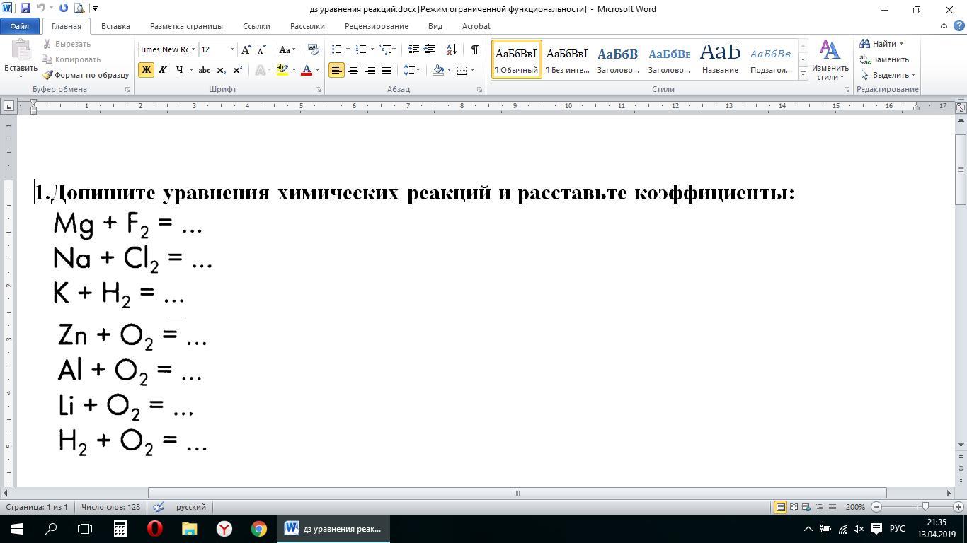Toggle Bold formatting off

pos(146,70)
